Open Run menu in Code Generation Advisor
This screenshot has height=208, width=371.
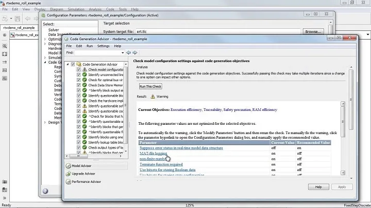click(90, 46)
